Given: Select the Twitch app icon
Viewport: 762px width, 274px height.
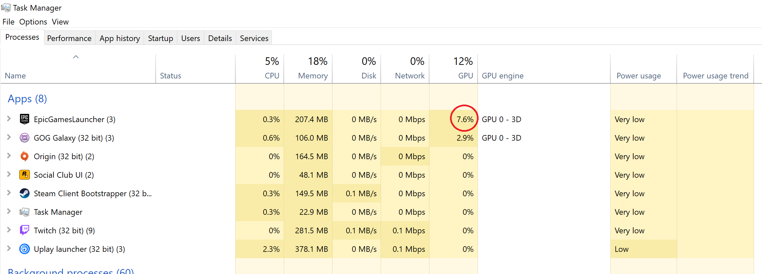Looking at the screenshot, I should tap(25, 230).
